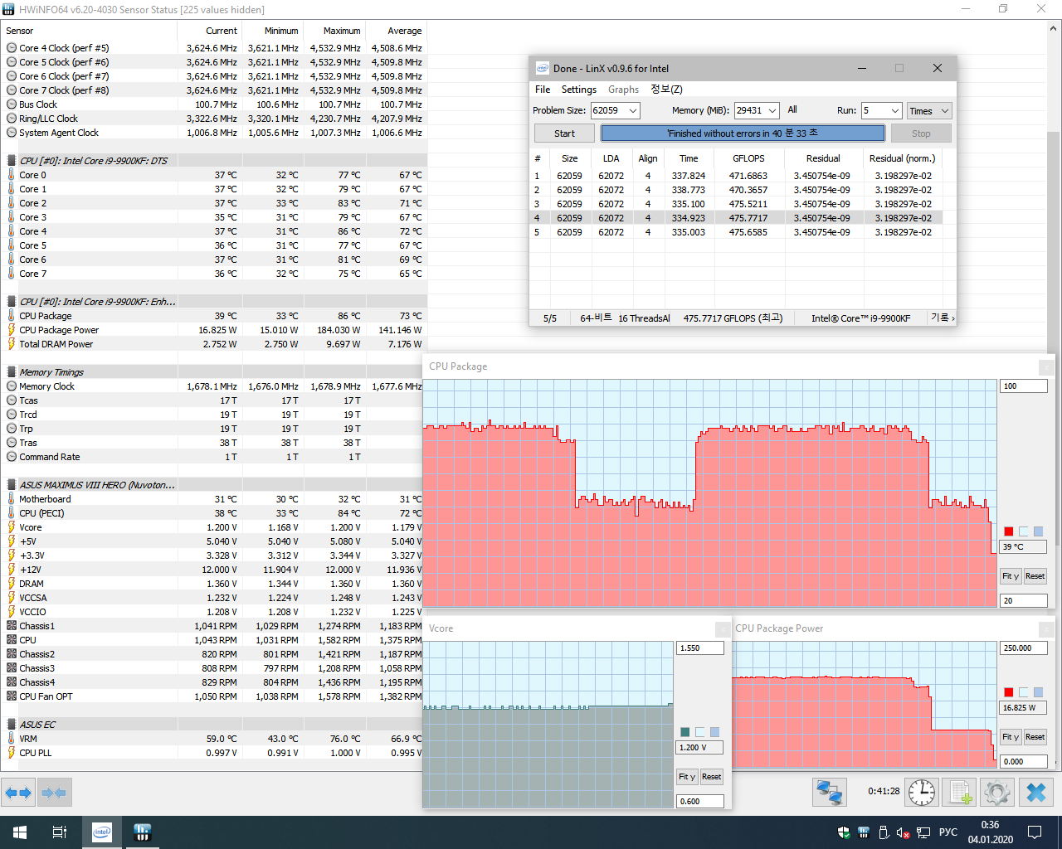The image size is (1062, 849).
Task: Collapse the ASUS MAXIMUS VIII HERO group
Action: coord(12,485)
